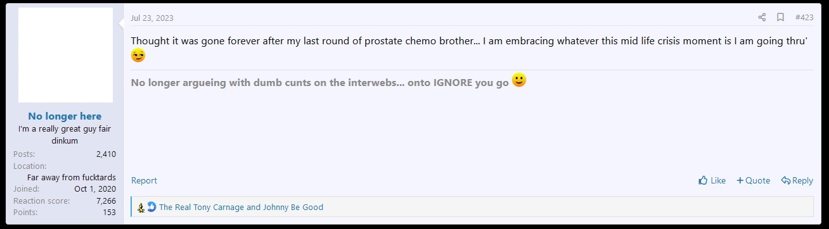Click the Reply arrow button
Screen dimensions: 829x229
click(797, 180)
